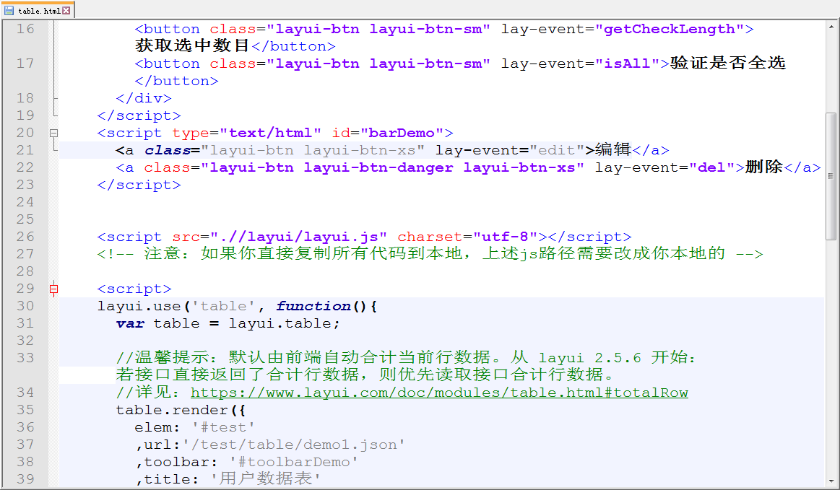Viewport: 840px width, 490px height.
Task: Click the layui.table expression on line 31
Action: (280, 323)
